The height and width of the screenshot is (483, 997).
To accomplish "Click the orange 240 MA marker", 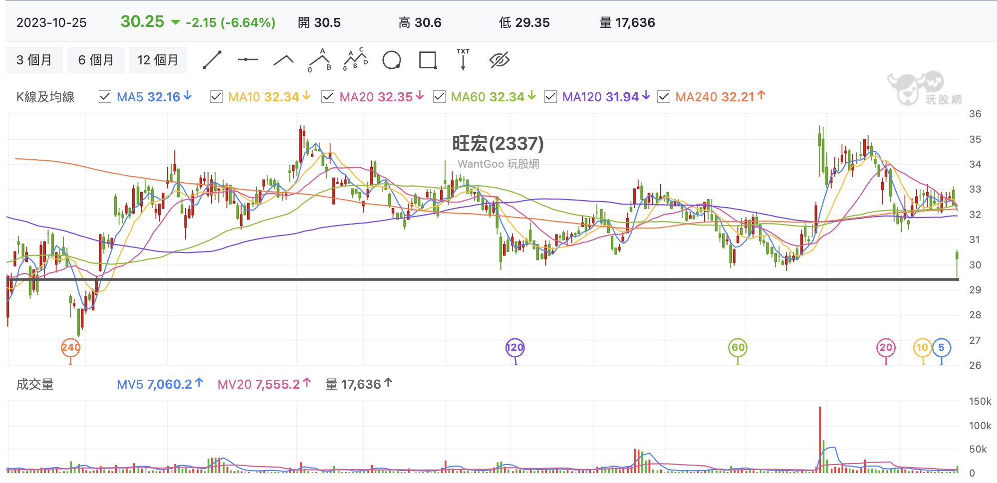I will click(70, 348).
